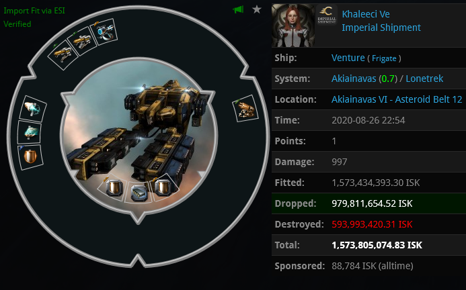Select the first gold mining laser module
The width and height of the screenshot is (466, 290).
click(62, 54)
